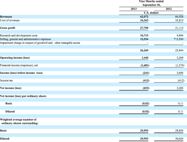Click the Income tax label
Screen dimensions: 187x142
point(6,81)
